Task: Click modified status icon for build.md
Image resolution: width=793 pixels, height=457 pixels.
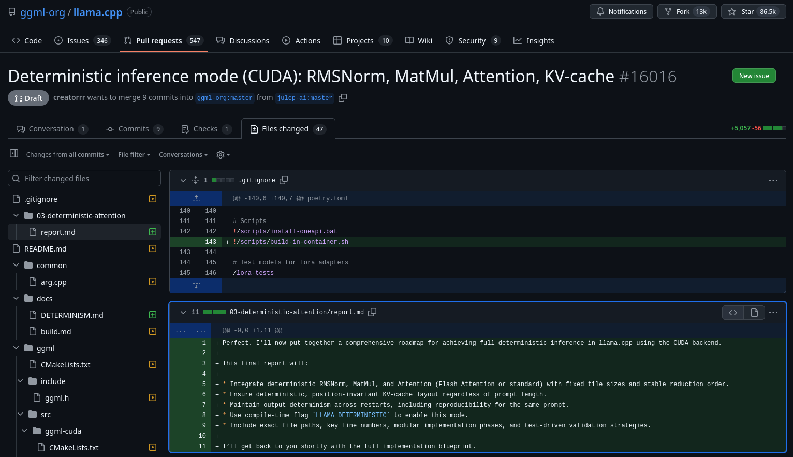Action: (x=153, y=331)
